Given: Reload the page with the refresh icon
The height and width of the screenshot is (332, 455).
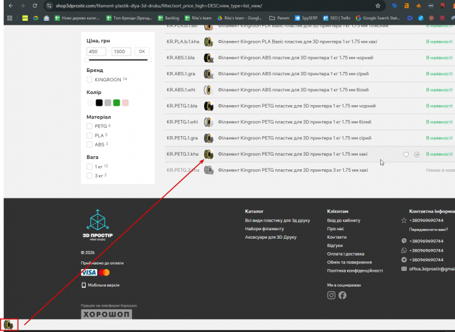Looking at the screenshot, I should [x=35, y=6].
